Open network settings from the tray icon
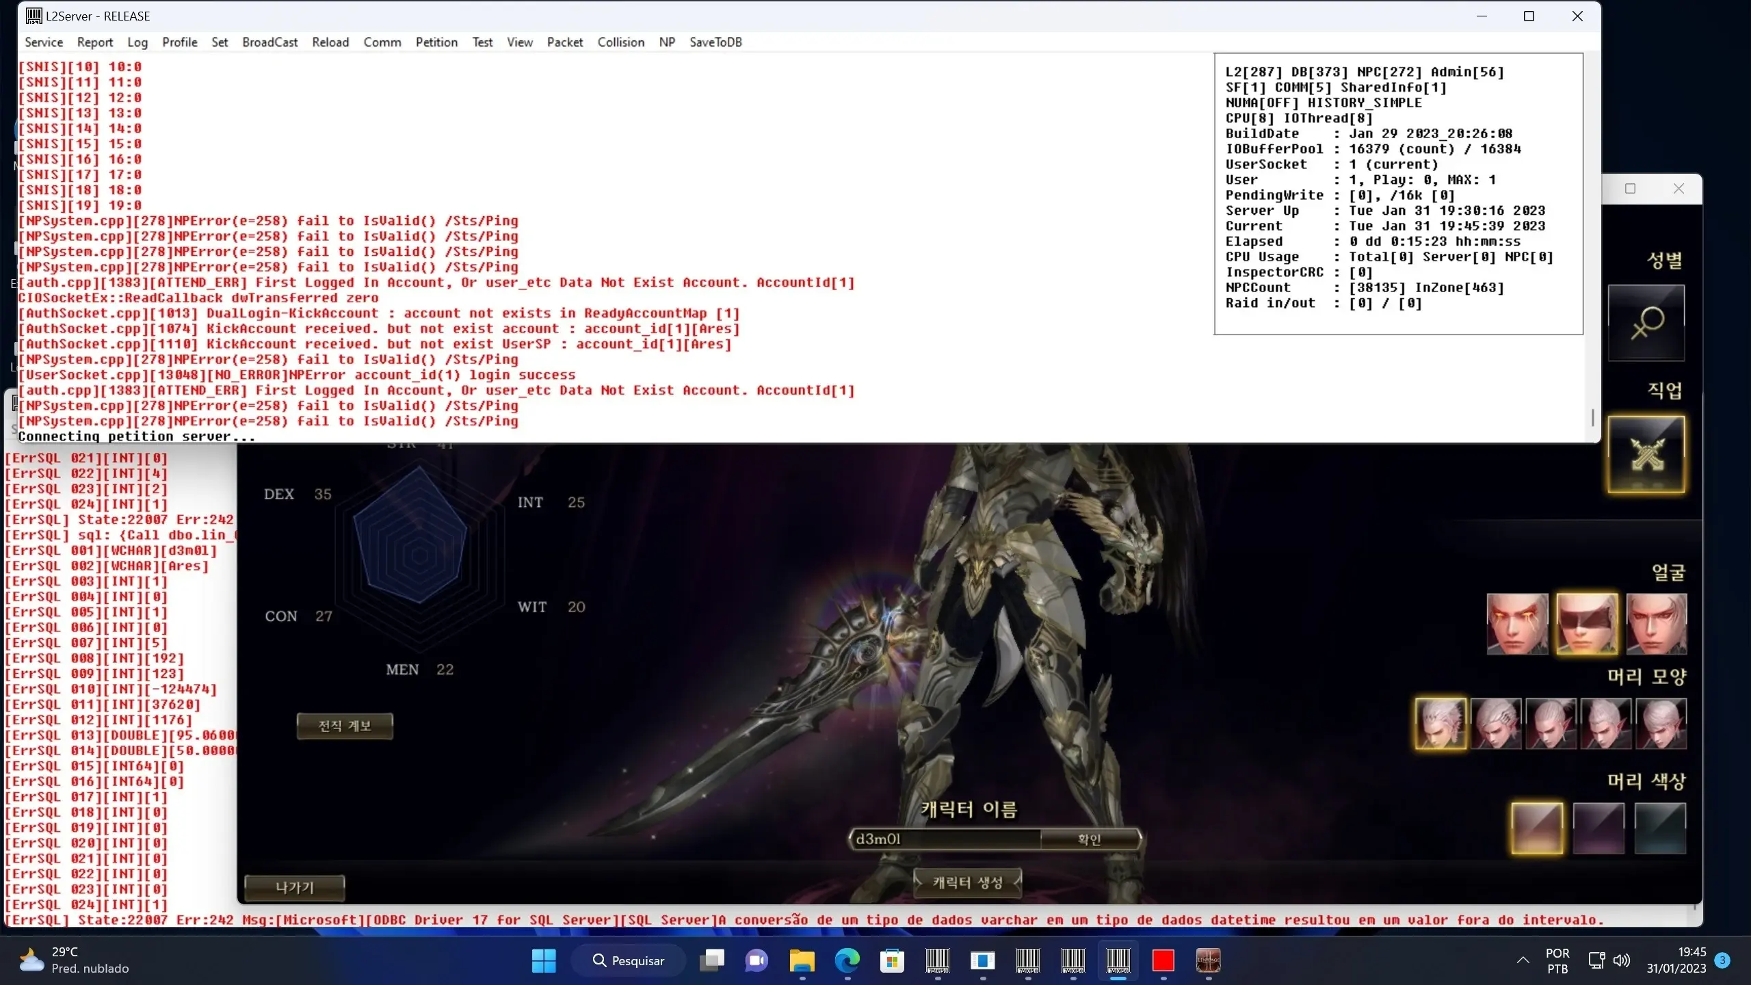The width and height of the screenshot is (1751, 985). 1596,961
